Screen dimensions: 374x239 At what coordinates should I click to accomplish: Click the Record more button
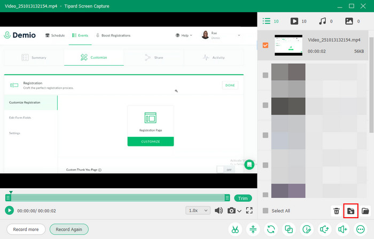[26, 229]
